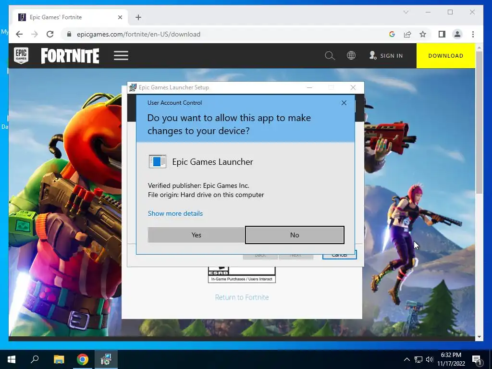Click the Epic Games Launcher app icon
Image resolution: width=492 pixels, height=369 pixels.
pos(157,161)
